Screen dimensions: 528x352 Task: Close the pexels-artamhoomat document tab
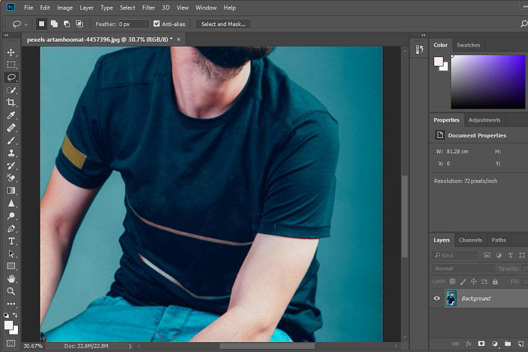[178, 39]
